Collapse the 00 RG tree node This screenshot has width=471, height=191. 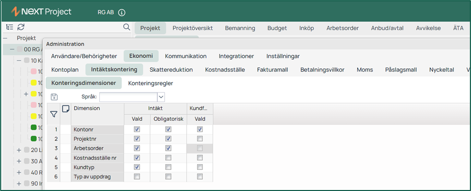[x=12, y=49]
